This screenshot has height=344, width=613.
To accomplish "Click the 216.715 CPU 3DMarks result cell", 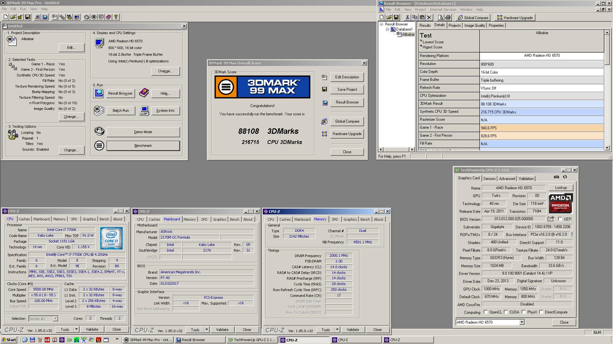I will pos(541,112).
